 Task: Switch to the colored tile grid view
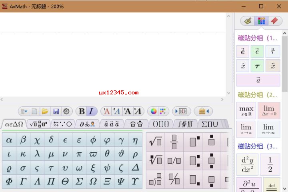tap(261, 21)
